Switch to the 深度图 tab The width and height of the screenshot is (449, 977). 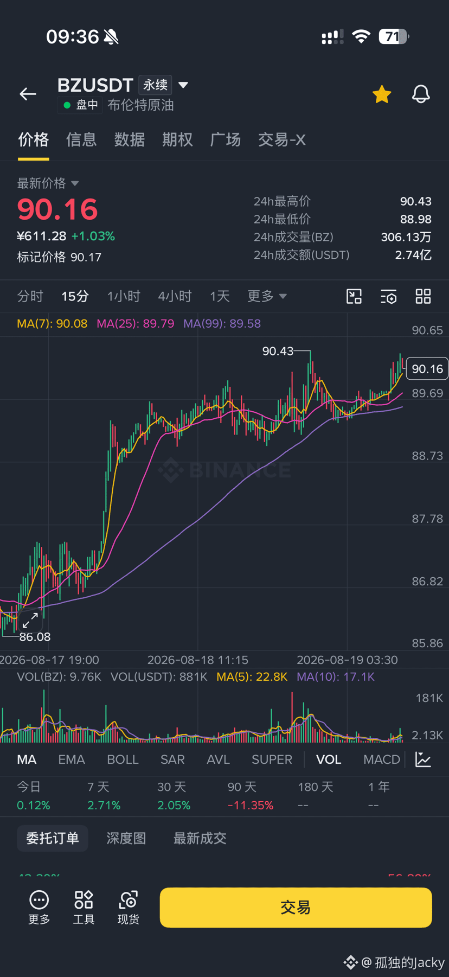126,838
